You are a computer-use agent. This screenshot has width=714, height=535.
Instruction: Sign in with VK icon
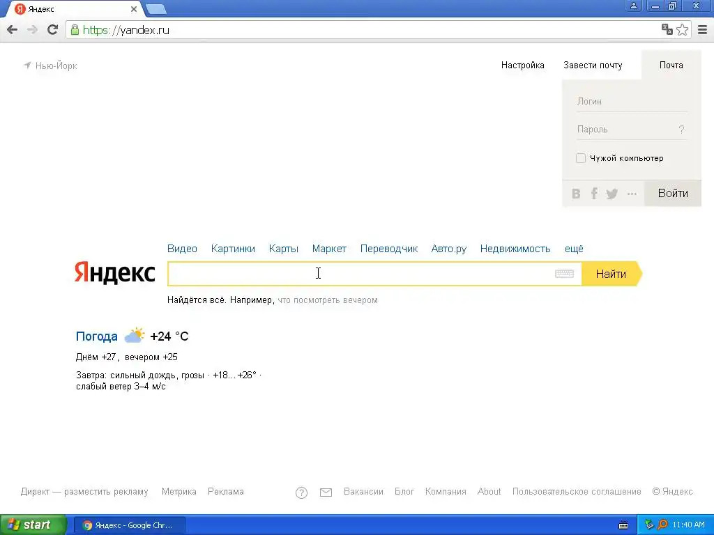576,194
